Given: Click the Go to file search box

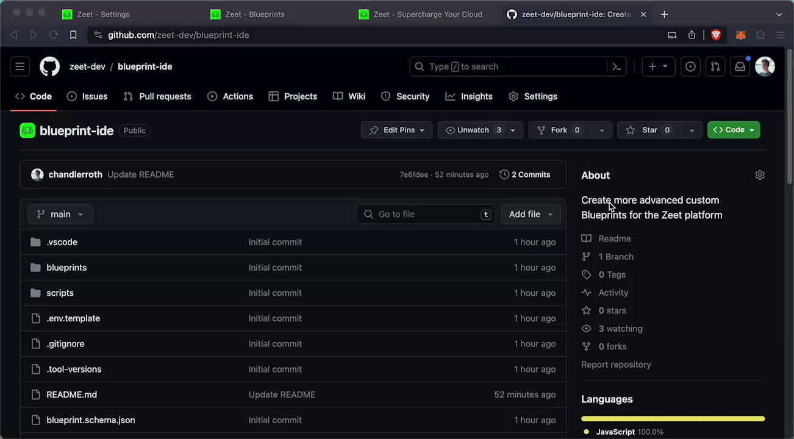Looking at the screenshot, I should 426,214.
